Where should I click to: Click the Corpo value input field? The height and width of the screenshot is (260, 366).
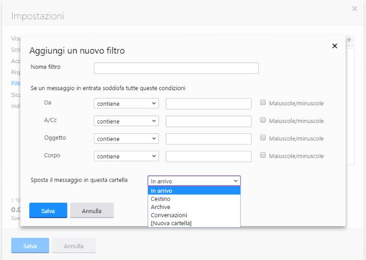point(209,156)
